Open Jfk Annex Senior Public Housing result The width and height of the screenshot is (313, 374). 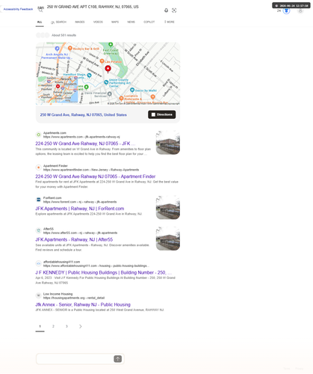[x=83, y=304]
